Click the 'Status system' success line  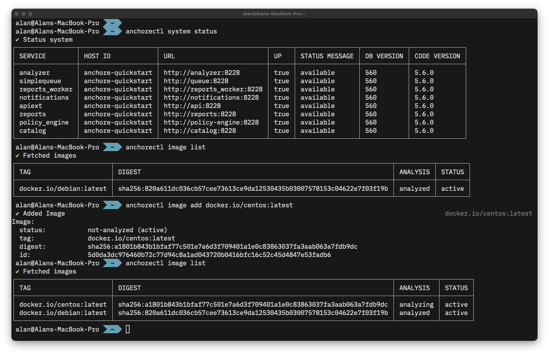point(44,40)
